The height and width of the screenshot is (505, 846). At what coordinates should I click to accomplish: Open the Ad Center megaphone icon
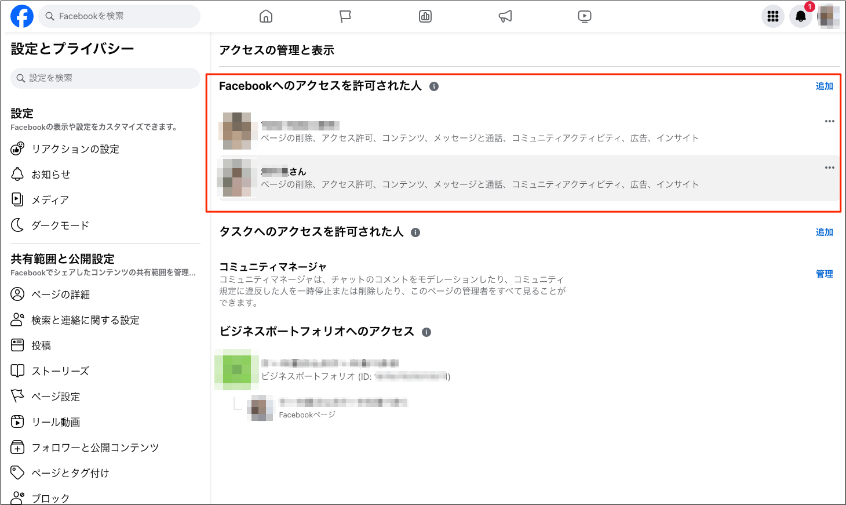pos(505,16)
